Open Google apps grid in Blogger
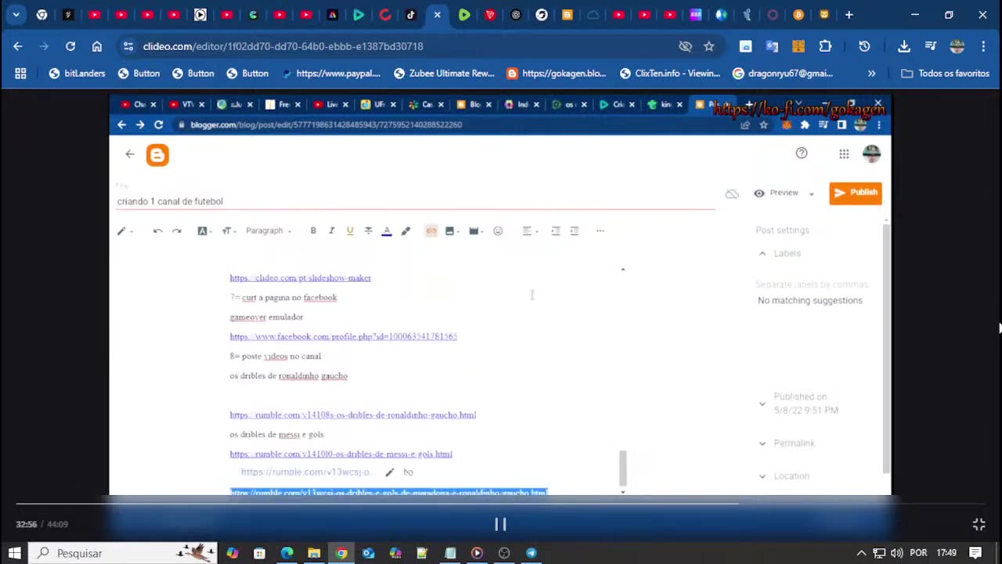 [844, 154]
